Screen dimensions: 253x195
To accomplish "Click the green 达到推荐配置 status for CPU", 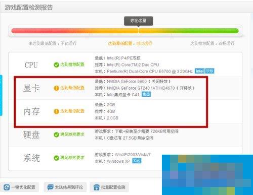I will tap(72, 64).
